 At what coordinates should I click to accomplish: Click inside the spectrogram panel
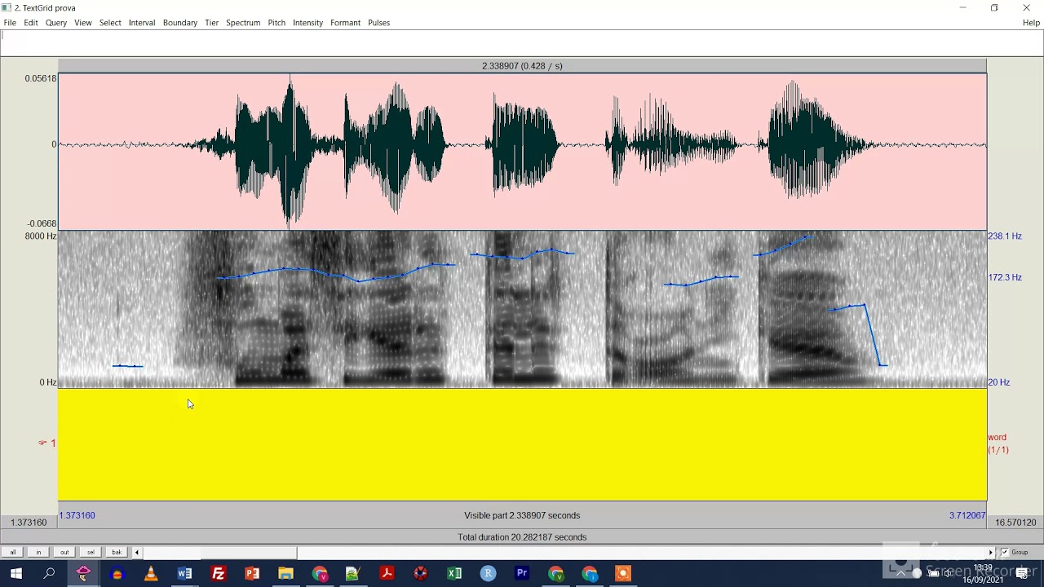pos(522,309)
